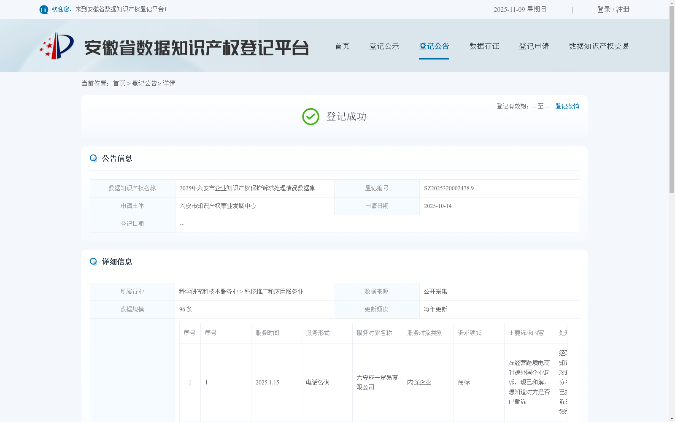This screenshot has height=422, width=675.
Task: Open the 首页 navigation tab
Action: coord(342,46)
